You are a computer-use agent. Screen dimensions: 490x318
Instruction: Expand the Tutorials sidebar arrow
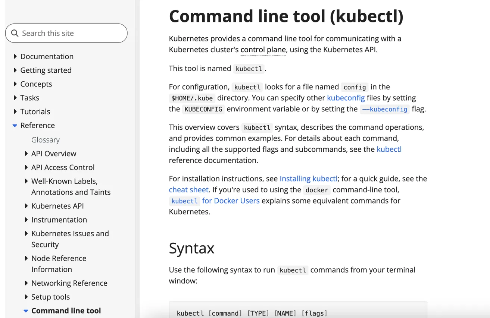[15, 111]
